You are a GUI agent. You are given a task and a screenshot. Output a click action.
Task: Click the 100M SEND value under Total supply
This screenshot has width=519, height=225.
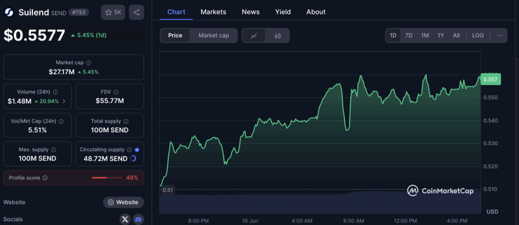pyautogui.click(x=109, y=130)
